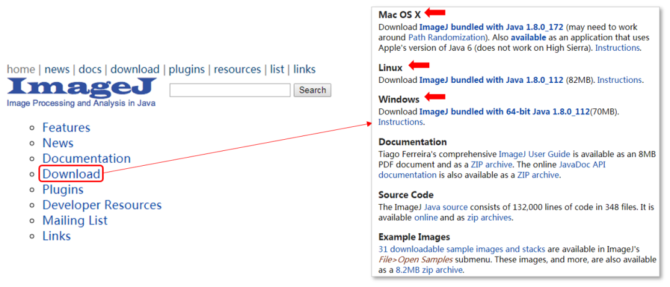Click the search text field
670x287 pixels.
[230, 90]
